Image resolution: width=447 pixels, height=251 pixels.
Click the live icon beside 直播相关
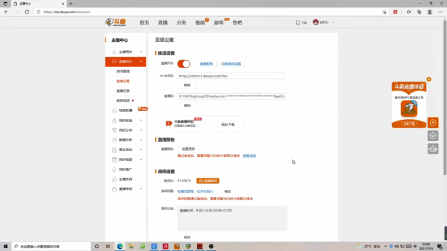pos(115,61)
